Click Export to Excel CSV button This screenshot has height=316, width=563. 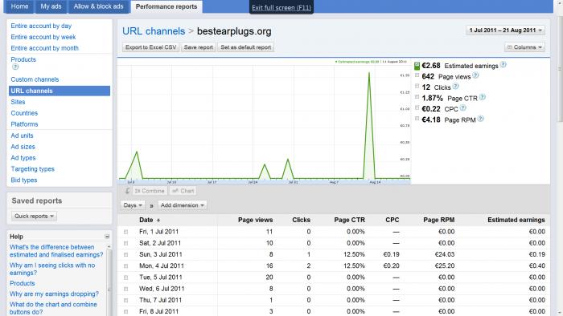(x=151, y=47)
